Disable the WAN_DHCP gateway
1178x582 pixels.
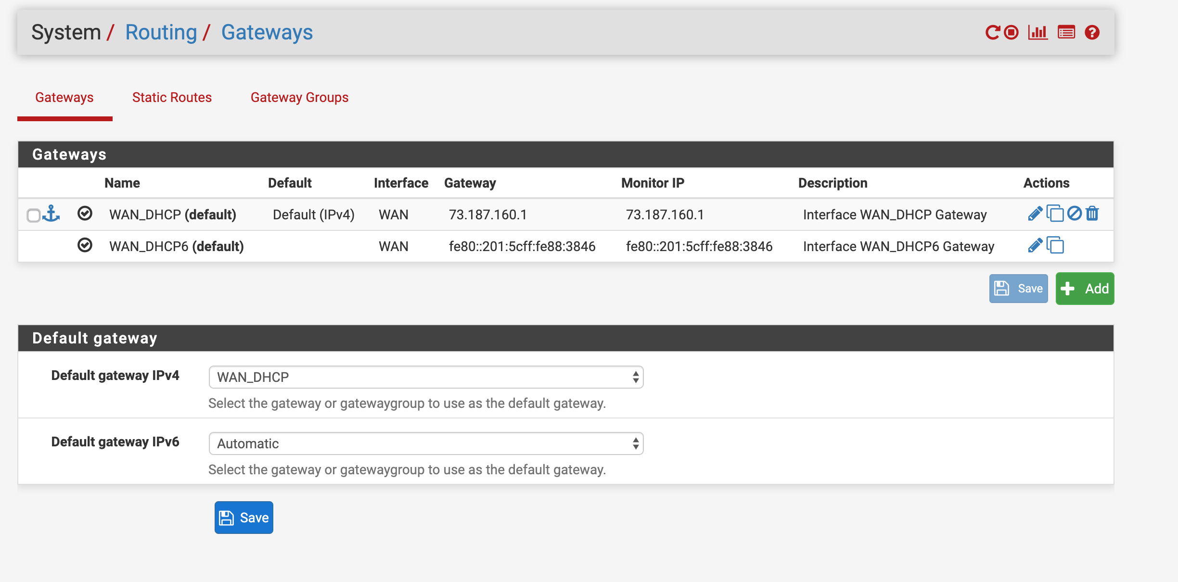click(x=1075, y=213)
